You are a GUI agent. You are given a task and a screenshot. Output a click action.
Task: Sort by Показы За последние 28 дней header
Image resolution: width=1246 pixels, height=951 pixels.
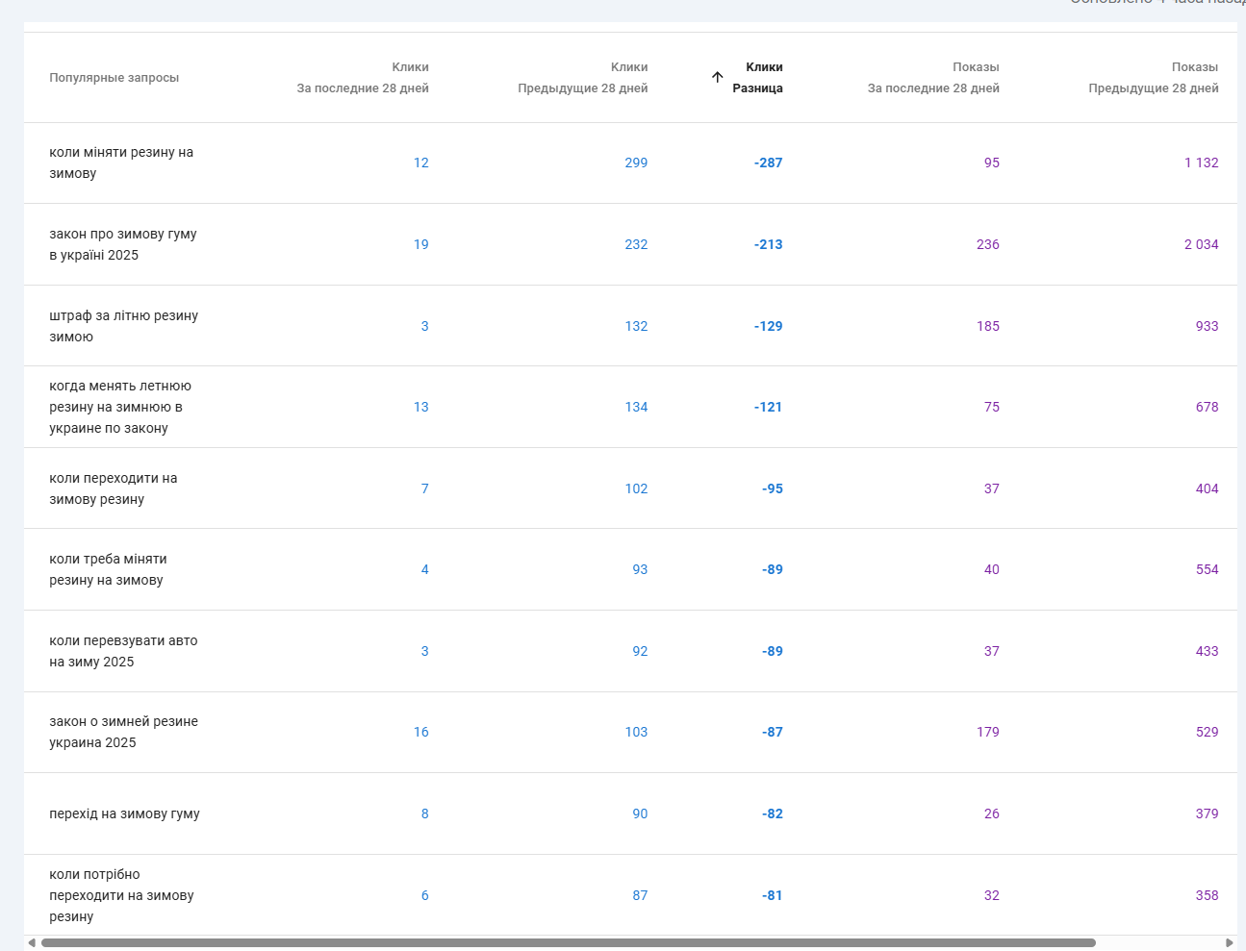(x=932, y=78)
